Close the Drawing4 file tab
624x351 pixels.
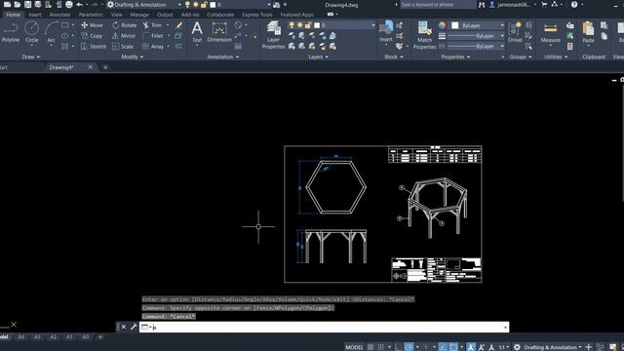pyautogui.click(x=91, y=67)
